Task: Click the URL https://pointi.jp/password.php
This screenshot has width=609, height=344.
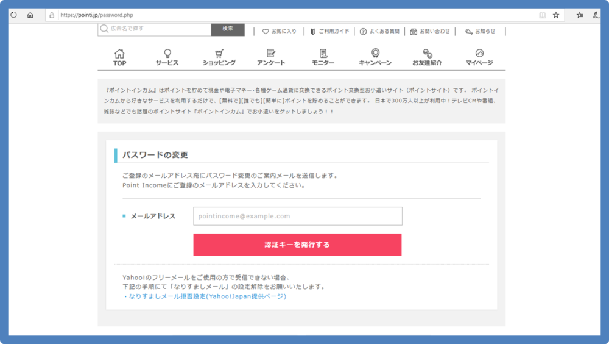Action: 97,15
